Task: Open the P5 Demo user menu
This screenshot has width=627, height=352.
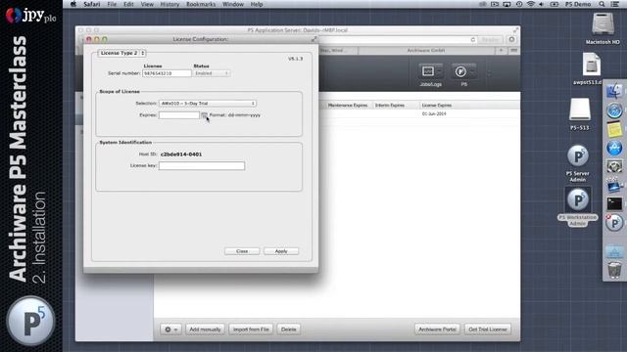Action: click(x=578, y=4)
